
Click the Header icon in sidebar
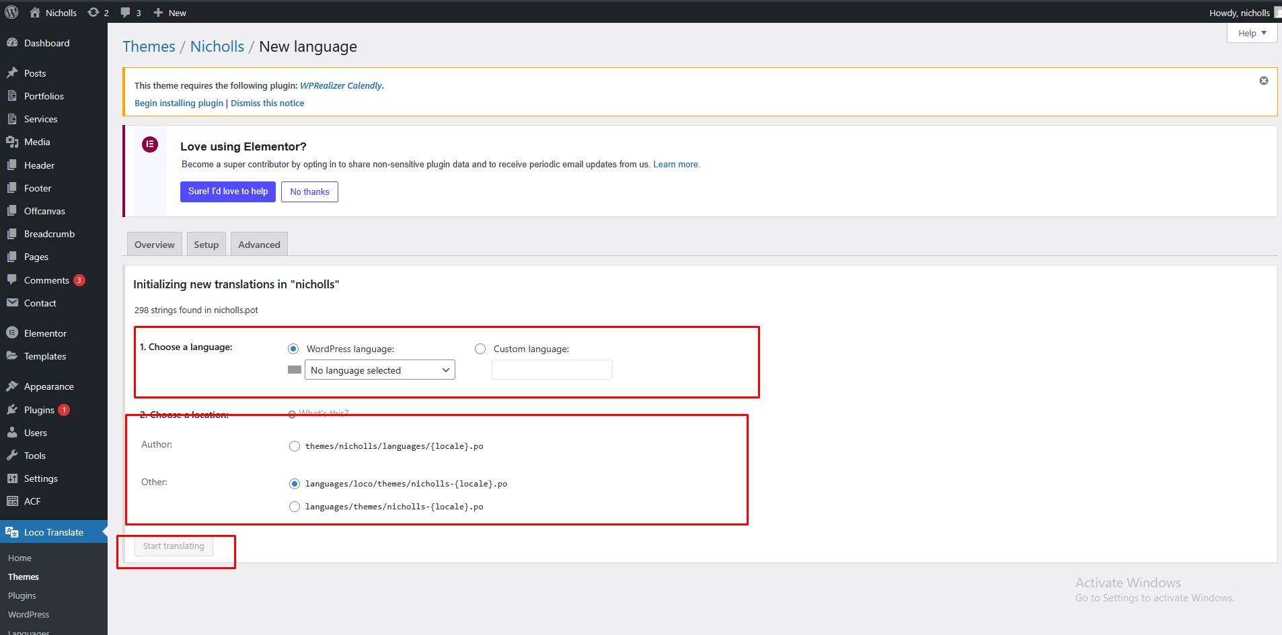pos(12,165)
